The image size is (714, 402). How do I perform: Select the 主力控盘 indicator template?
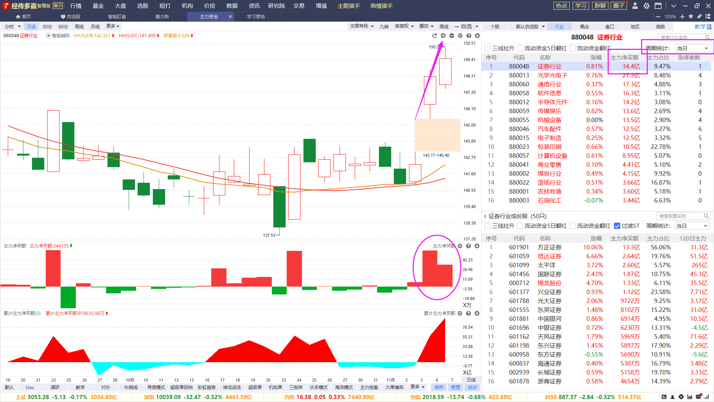point(369,387)
